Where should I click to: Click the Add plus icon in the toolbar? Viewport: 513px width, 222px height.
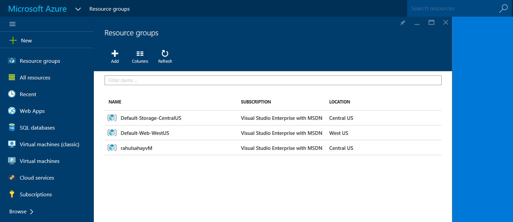click(115, 53)
